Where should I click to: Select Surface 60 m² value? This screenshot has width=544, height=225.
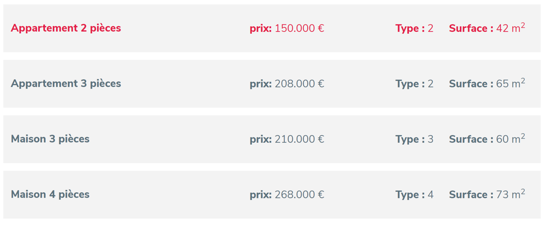(511, 138)
